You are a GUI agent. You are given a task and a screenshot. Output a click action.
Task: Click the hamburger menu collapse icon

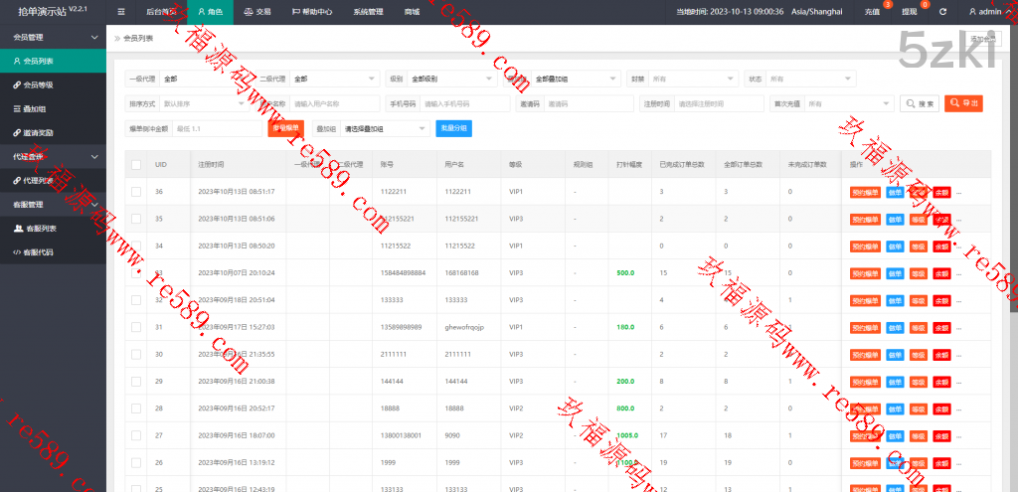(121, 12)
